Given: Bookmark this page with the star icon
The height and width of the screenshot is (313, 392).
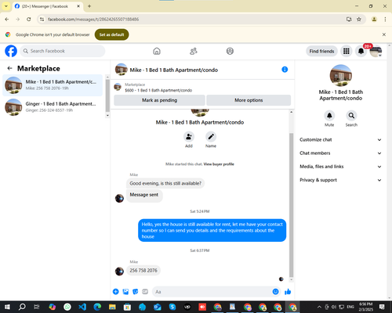Looking at the screenshot, I should [x=359, y=19].
